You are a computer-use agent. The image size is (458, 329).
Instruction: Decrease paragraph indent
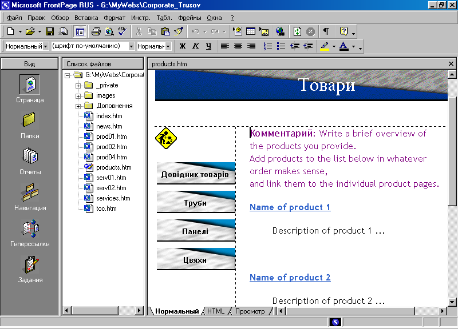pyautogui.click(x=294, y=46)
